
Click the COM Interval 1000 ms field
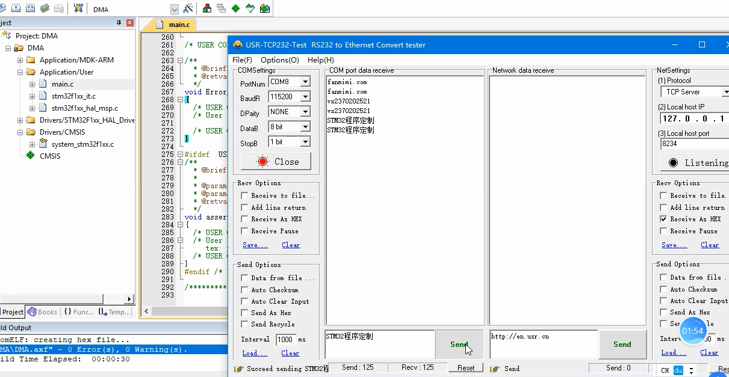pyautogui.click(x=285, y=340)
